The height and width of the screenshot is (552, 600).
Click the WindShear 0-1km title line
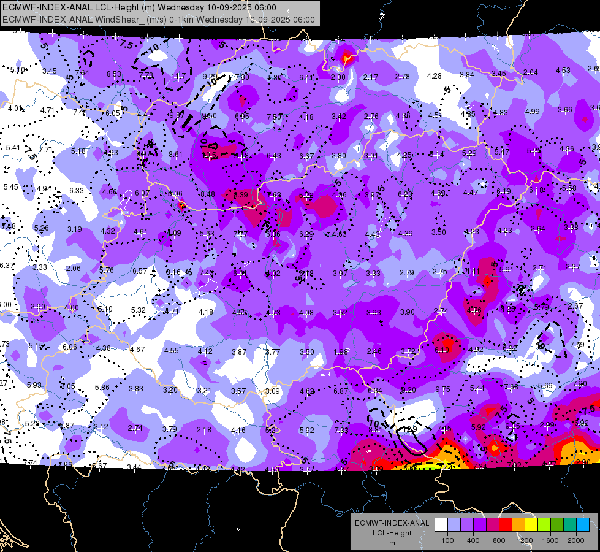[158, 20]
